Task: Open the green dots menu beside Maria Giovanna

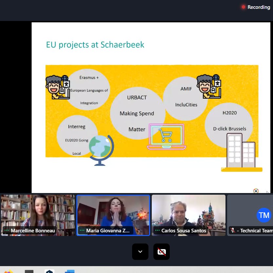Action: coord(82,230)
